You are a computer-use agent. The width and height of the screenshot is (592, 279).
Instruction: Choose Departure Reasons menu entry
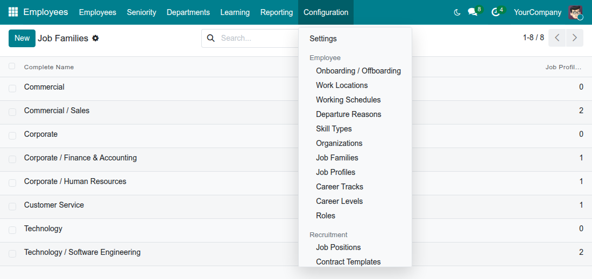pos(349,114)
